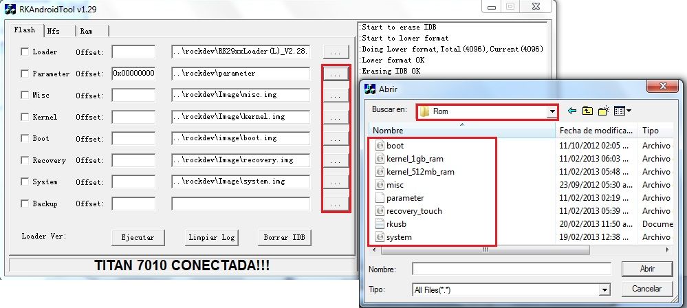Switch to the Ram tab
Viewport: 687px width, 308px height.
point(86,31)
